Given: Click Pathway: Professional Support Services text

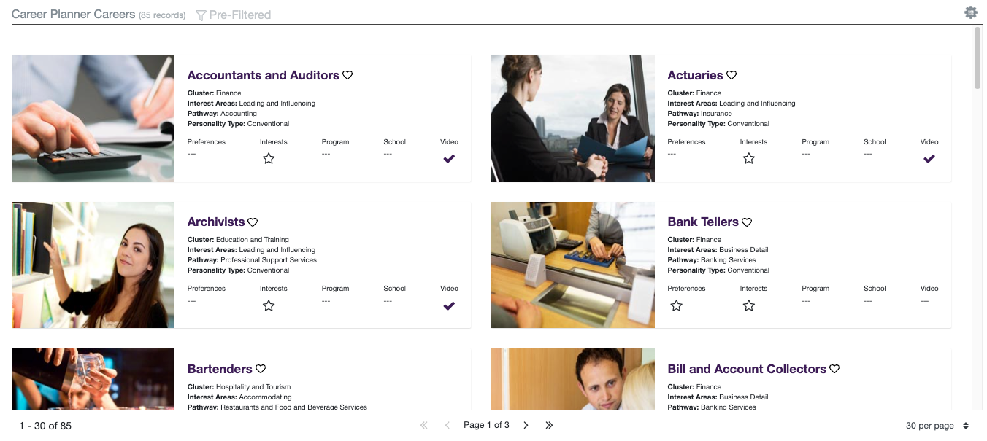Looking at the screenshot, I should 253,260.
